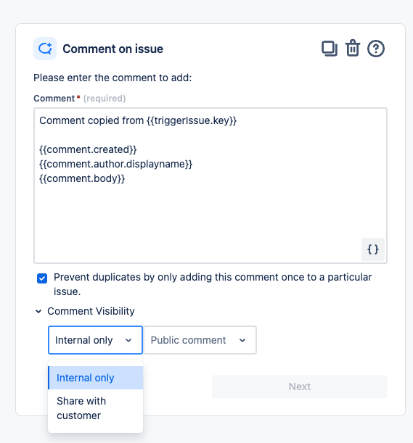The width and height of the screenshot is (413, 443).
Task: Click the duplicate component icon
Action: tap(330, 49)
